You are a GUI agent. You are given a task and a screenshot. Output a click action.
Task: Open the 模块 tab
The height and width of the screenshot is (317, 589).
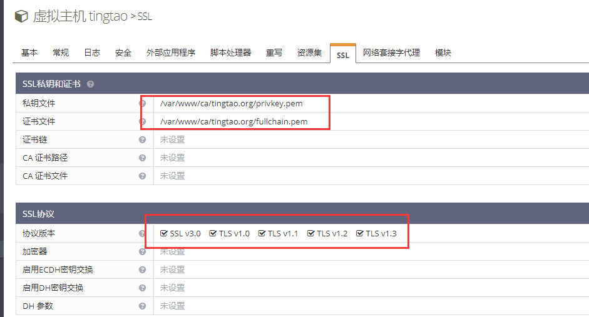point(443,53)
